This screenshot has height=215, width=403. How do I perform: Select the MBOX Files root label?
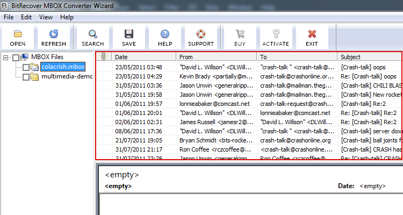click(x=47, y=57)
